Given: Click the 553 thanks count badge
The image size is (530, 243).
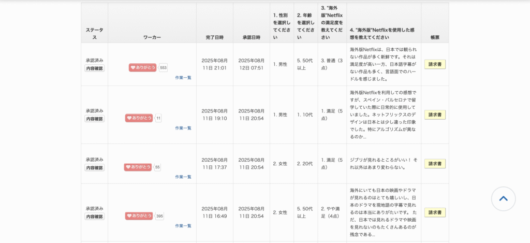Looking at the screenshot, I should (163, 67).
